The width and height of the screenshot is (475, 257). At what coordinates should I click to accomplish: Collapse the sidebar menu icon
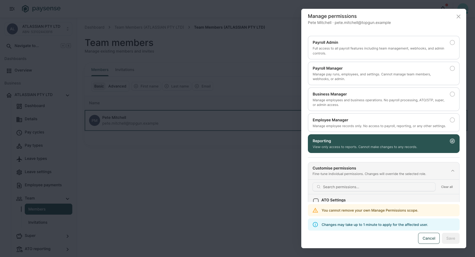[12, 9]
